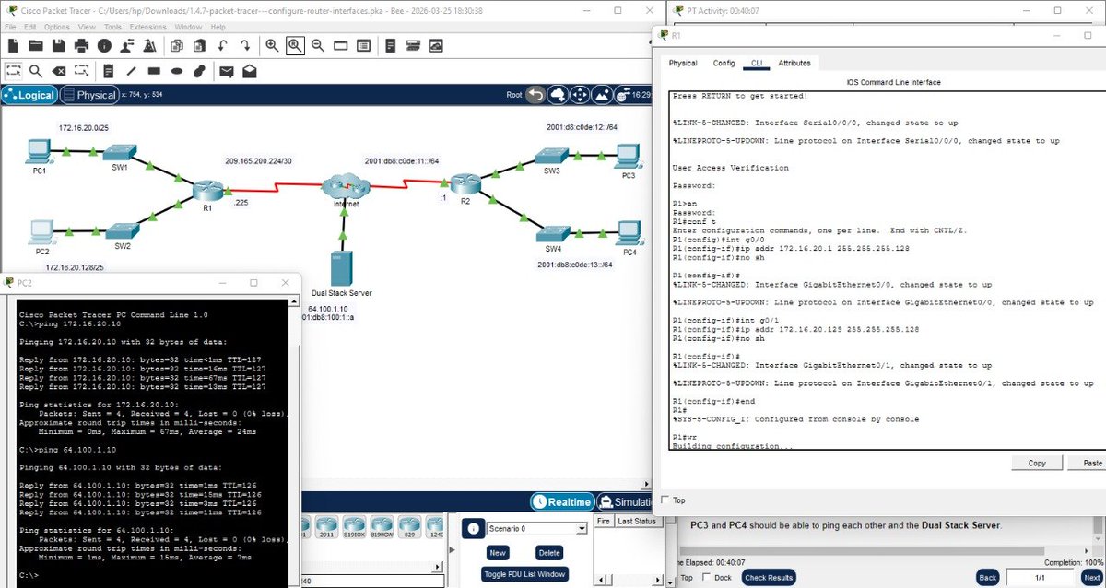Pick the Inspect magnifier tool
The height and width of the screenshot is (588, 1106).
coord(36,71)
